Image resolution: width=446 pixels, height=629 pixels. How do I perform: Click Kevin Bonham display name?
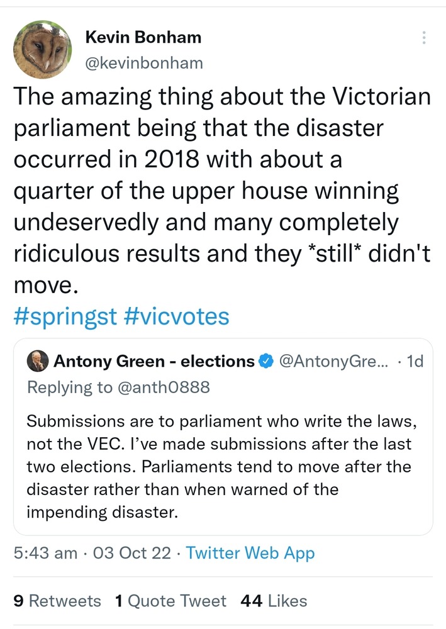143,38
